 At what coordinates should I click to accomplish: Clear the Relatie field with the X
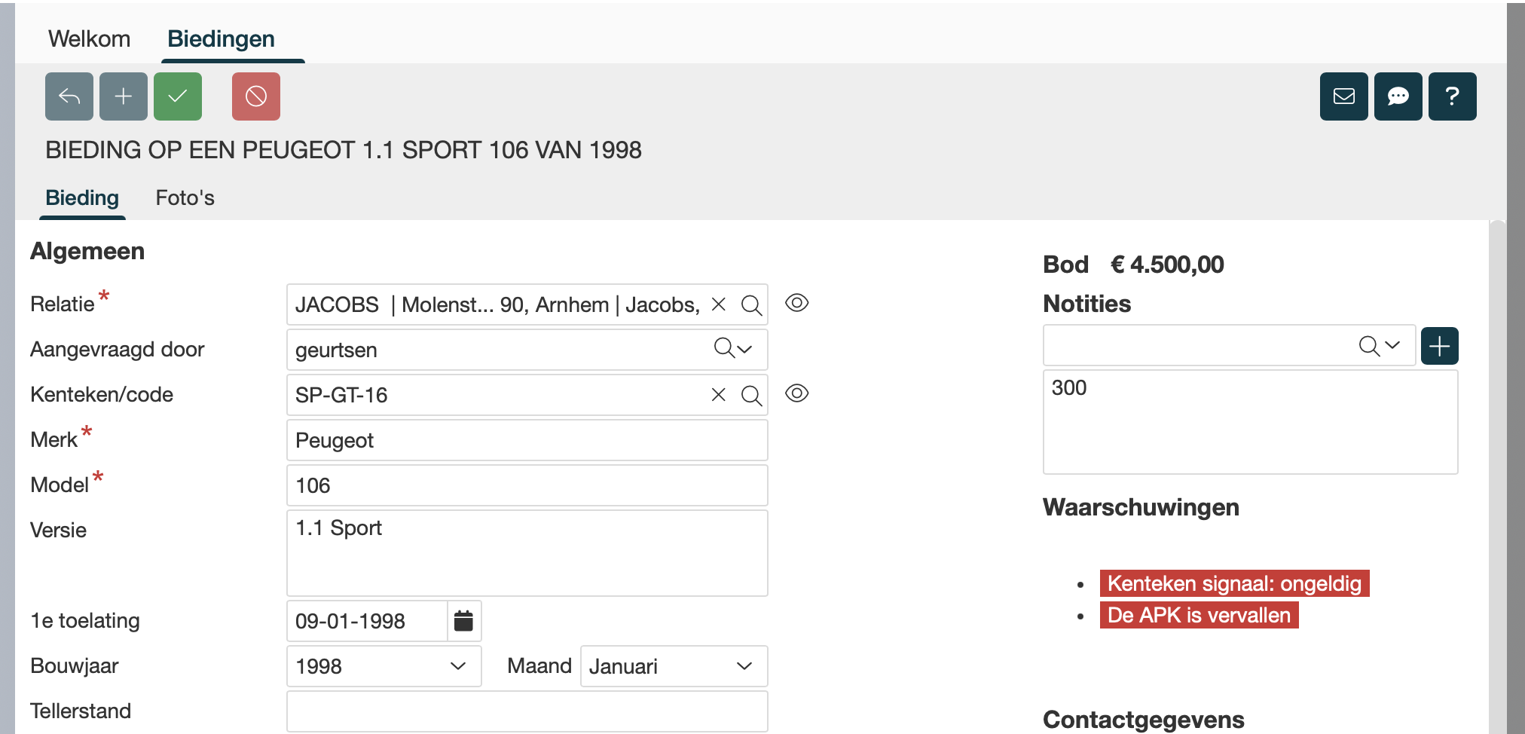(x=719, y=304)
